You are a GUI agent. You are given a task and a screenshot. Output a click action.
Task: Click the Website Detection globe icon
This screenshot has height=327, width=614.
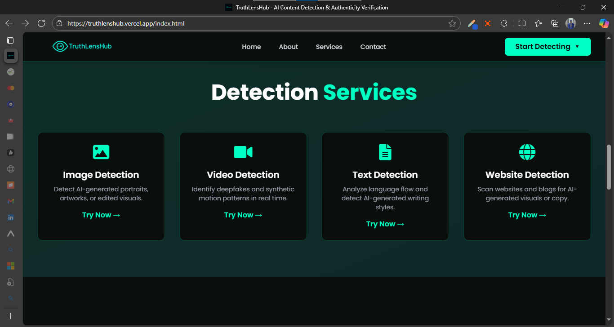[527, 152]
